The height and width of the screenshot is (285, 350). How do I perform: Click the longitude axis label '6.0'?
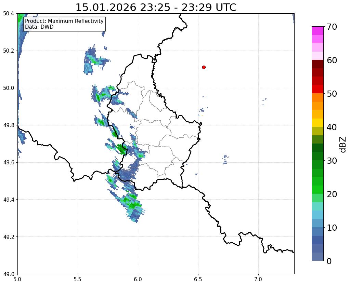[138, 279]
